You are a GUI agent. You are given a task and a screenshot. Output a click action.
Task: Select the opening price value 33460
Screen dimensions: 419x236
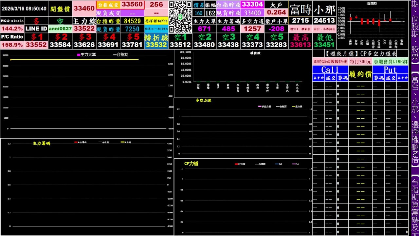pyautogui.click(x=84, y=9)
